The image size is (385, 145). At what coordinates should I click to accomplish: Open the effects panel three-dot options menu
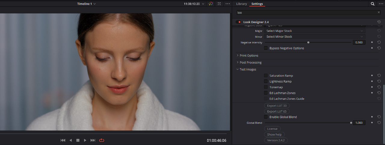tap(380, 4)
